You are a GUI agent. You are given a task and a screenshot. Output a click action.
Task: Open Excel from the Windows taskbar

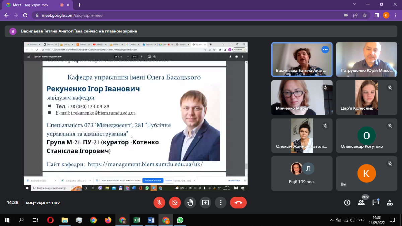point(137,220)
